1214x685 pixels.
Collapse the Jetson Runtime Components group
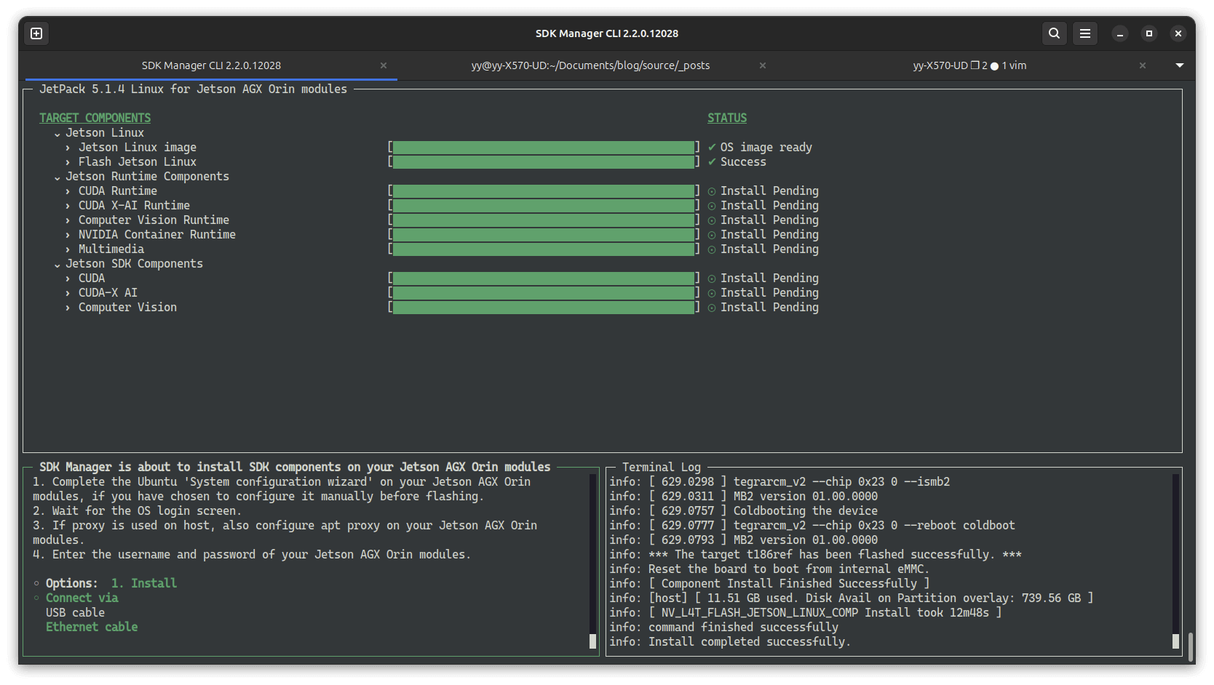pos(57,177)
